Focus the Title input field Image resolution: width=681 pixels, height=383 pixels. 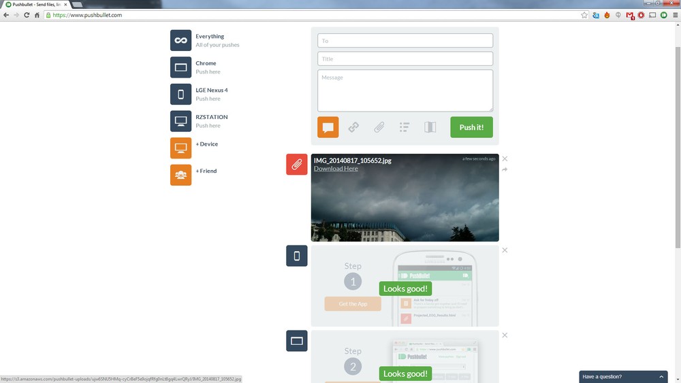pyautogui.click(x=405, y=59)
